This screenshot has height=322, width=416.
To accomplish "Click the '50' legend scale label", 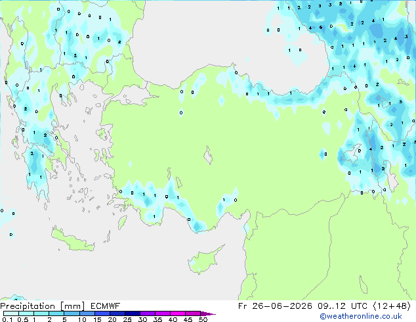I will [203, 319].
